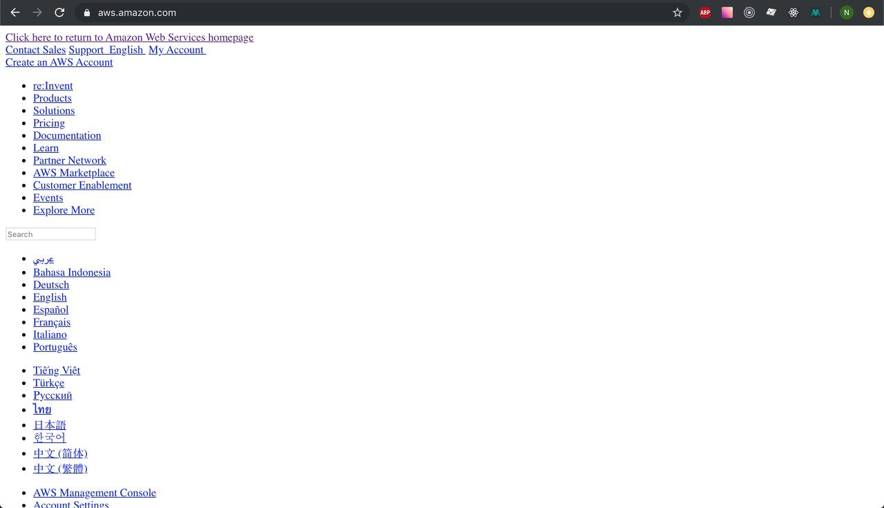Screen dimensions: 884x508
Task: Select Português language
Action: coord(55,347)
